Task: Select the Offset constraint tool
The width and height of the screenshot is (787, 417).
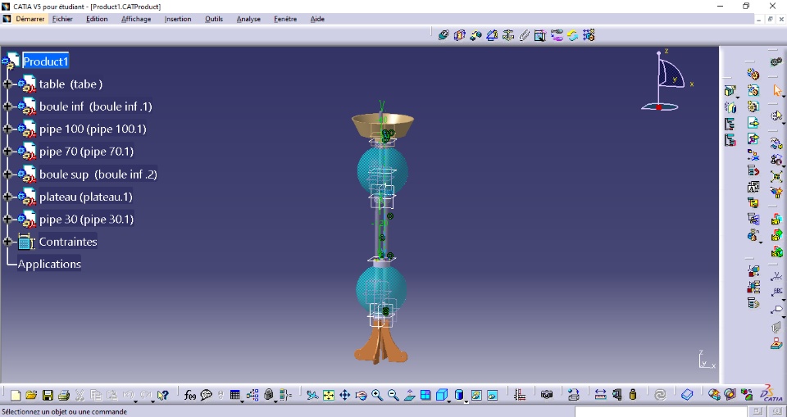Action: [x=475, y=35]
